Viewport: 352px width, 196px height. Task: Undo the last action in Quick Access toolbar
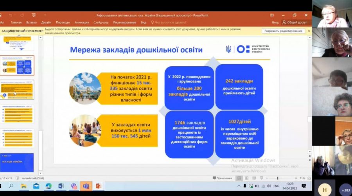10,15
